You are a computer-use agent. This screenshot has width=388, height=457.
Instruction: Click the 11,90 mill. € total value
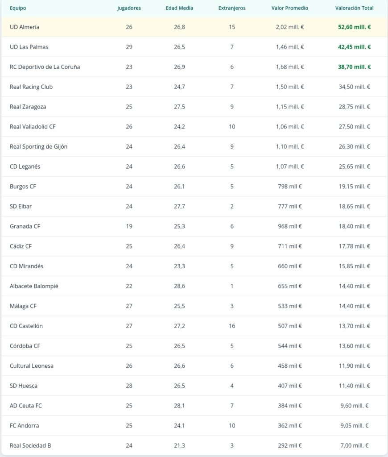point(354,366)
